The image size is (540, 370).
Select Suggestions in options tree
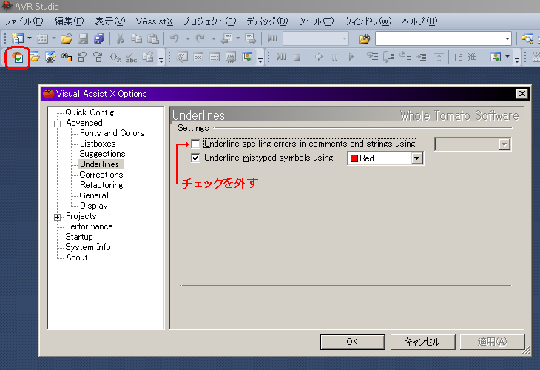point(102,154)
